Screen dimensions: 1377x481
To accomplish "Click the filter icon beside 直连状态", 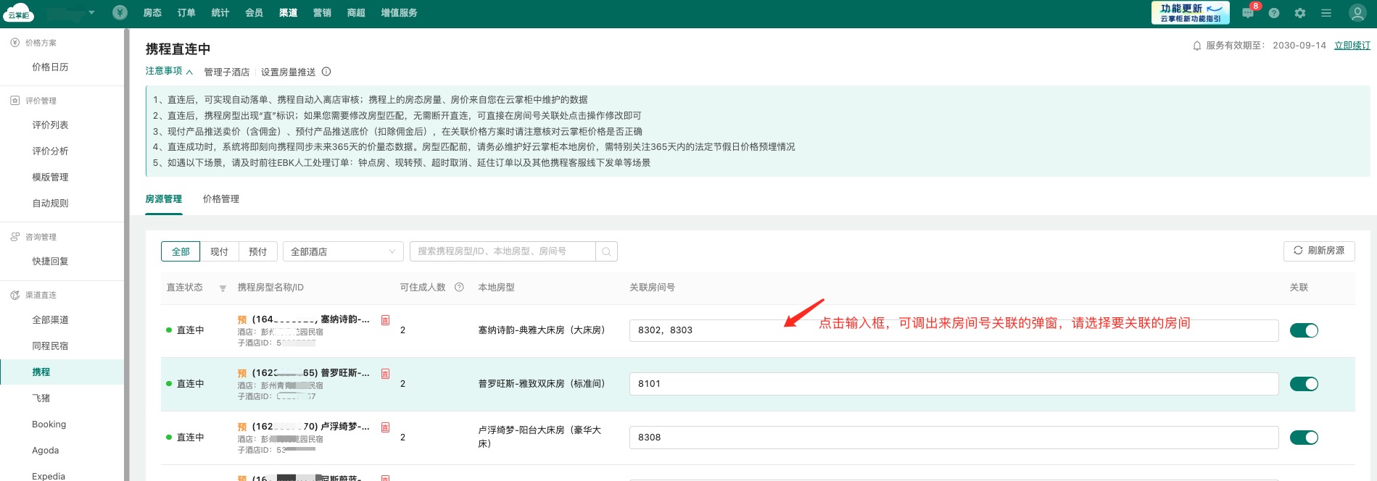I will click(x=223, y=288).
